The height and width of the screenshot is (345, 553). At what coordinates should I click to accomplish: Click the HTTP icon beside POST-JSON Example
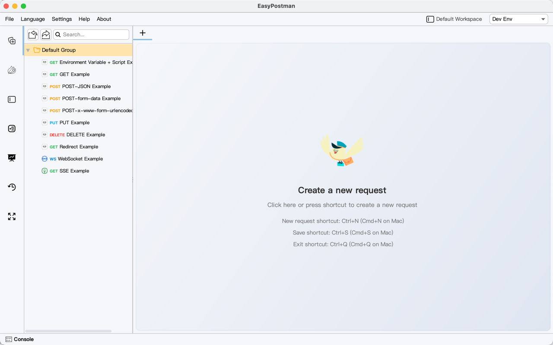[x=44, y=86]
